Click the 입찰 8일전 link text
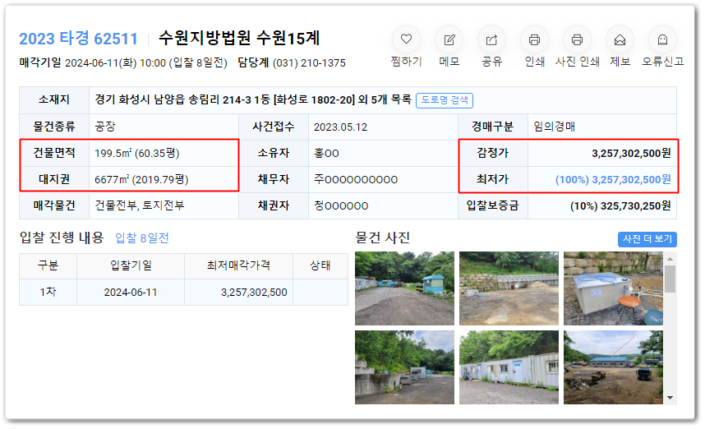This screenshot has height=429, width=705. coord(142,238)
